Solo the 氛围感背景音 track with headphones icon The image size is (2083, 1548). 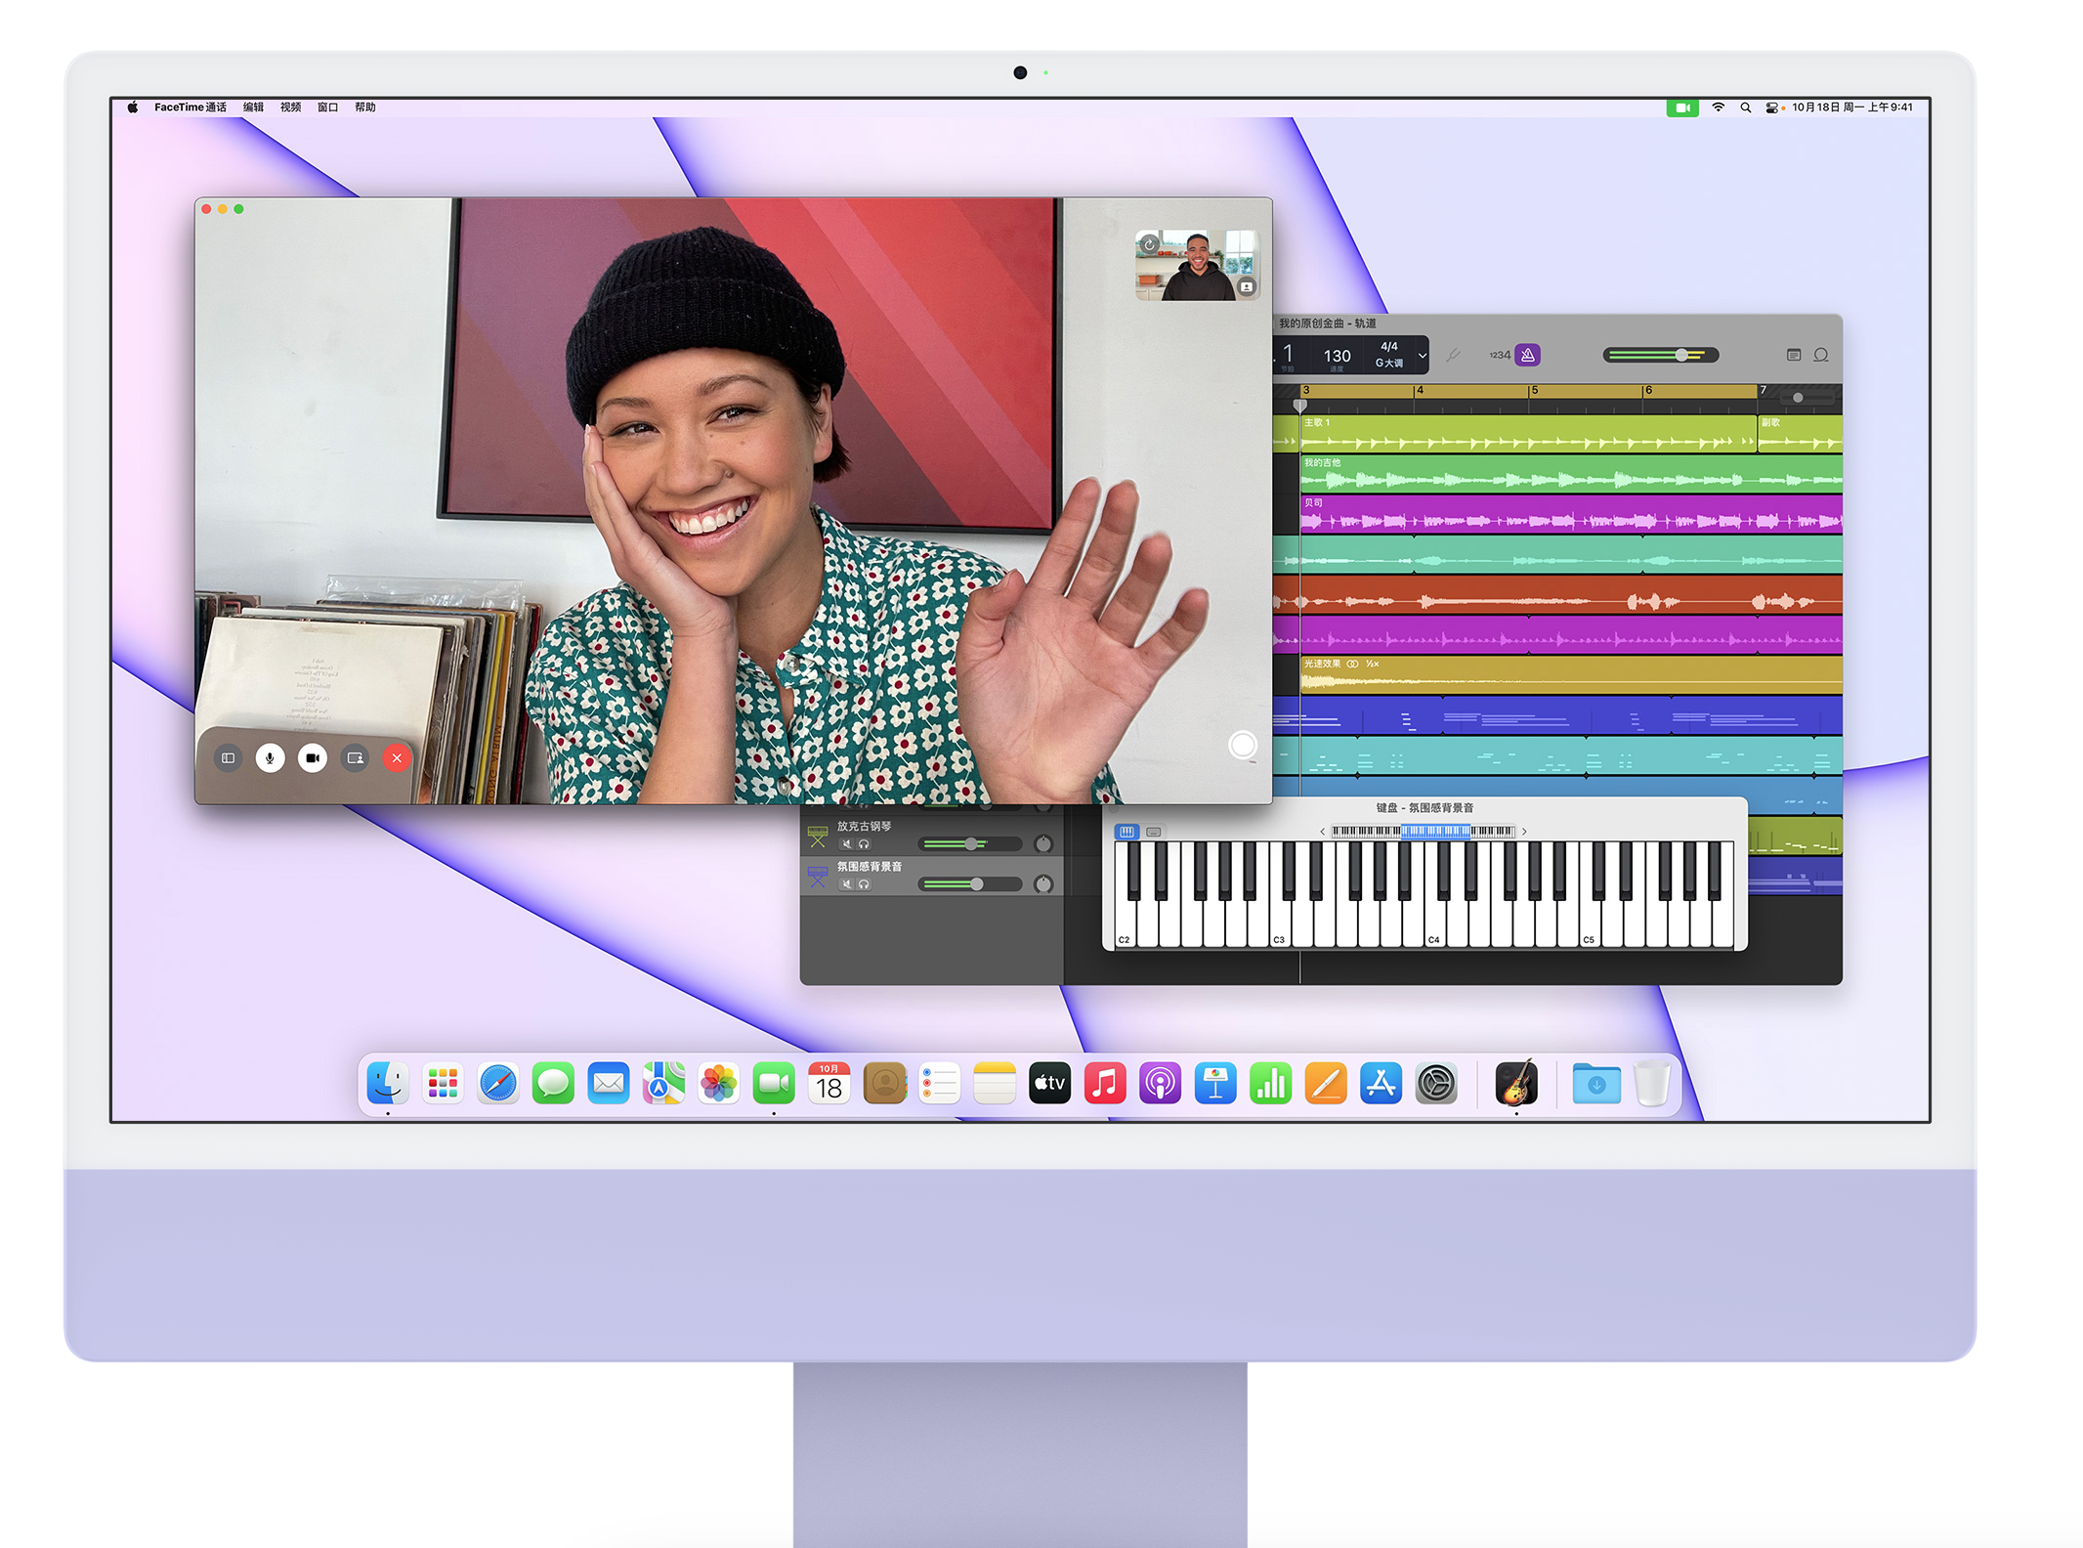864,884
